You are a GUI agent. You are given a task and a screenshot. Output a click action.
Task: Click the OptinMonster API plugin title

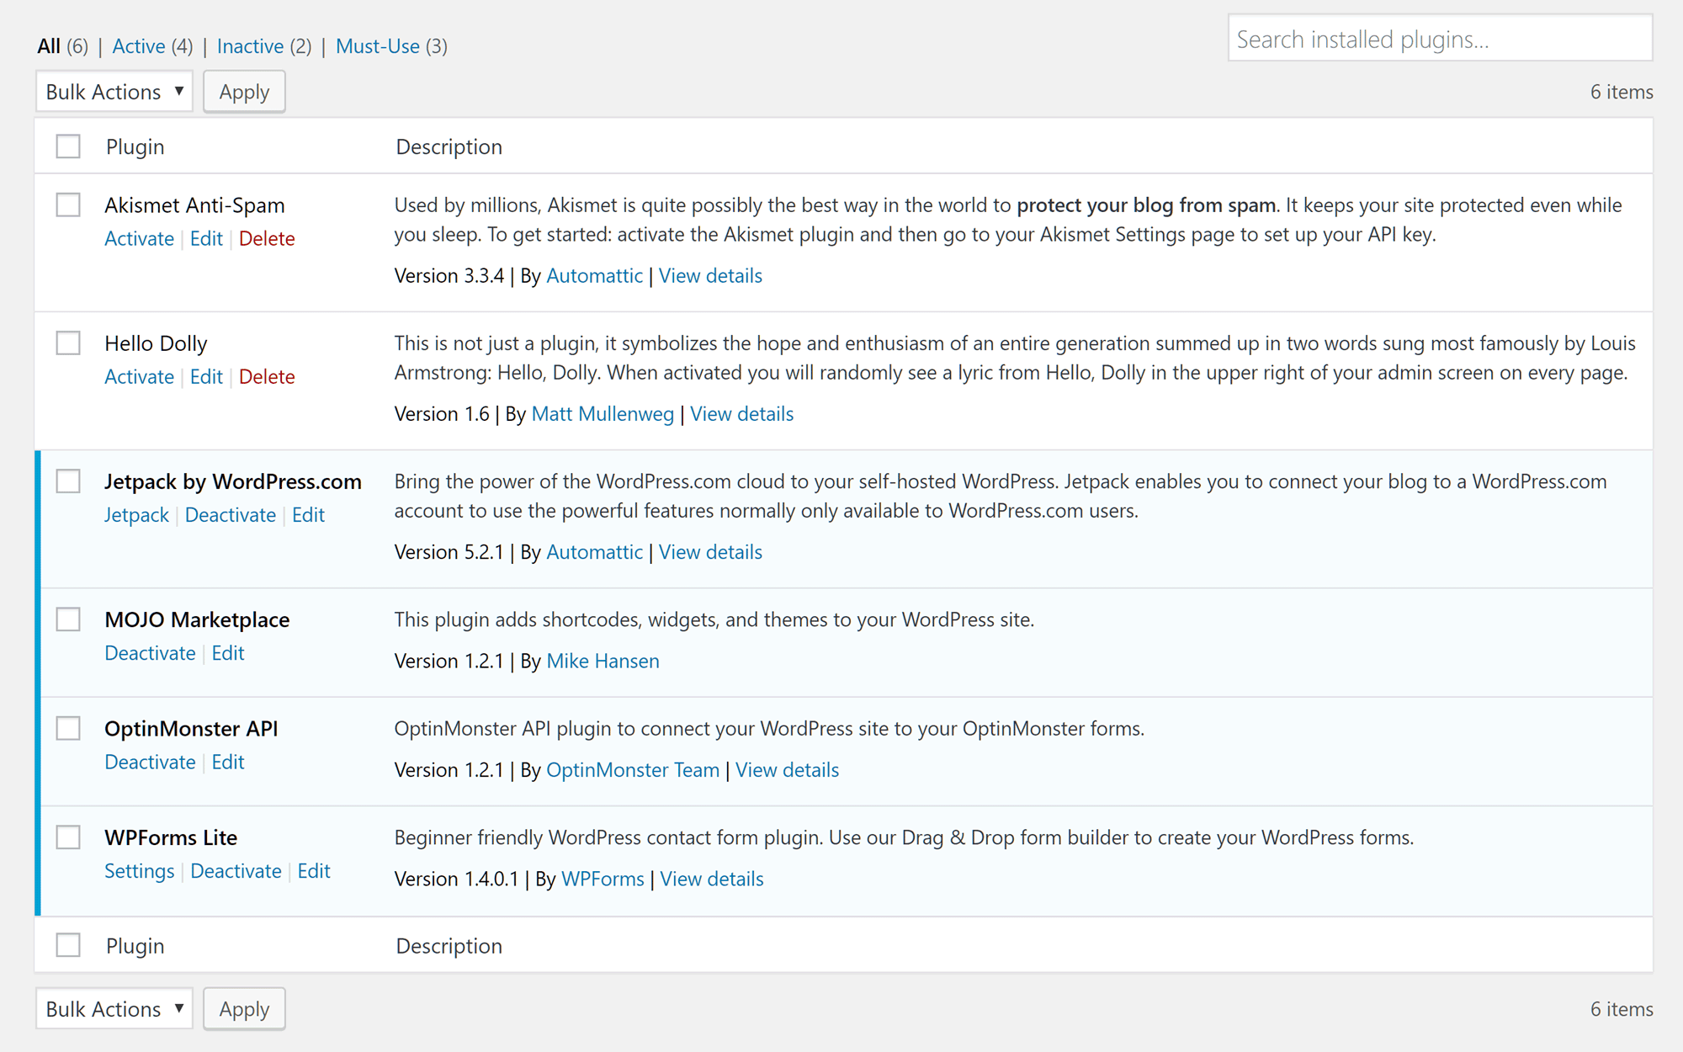click(x=191, y=728)
